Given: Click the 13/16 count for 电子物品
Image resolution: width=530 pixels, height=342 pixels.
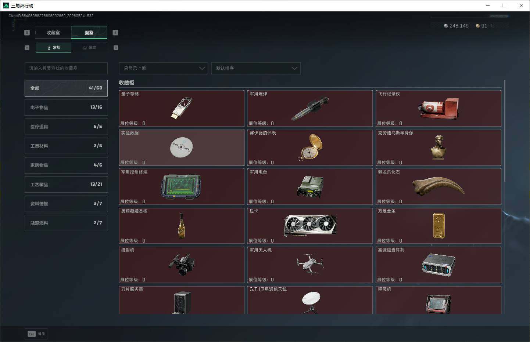Looking at the screenshot, I should 96,107.
